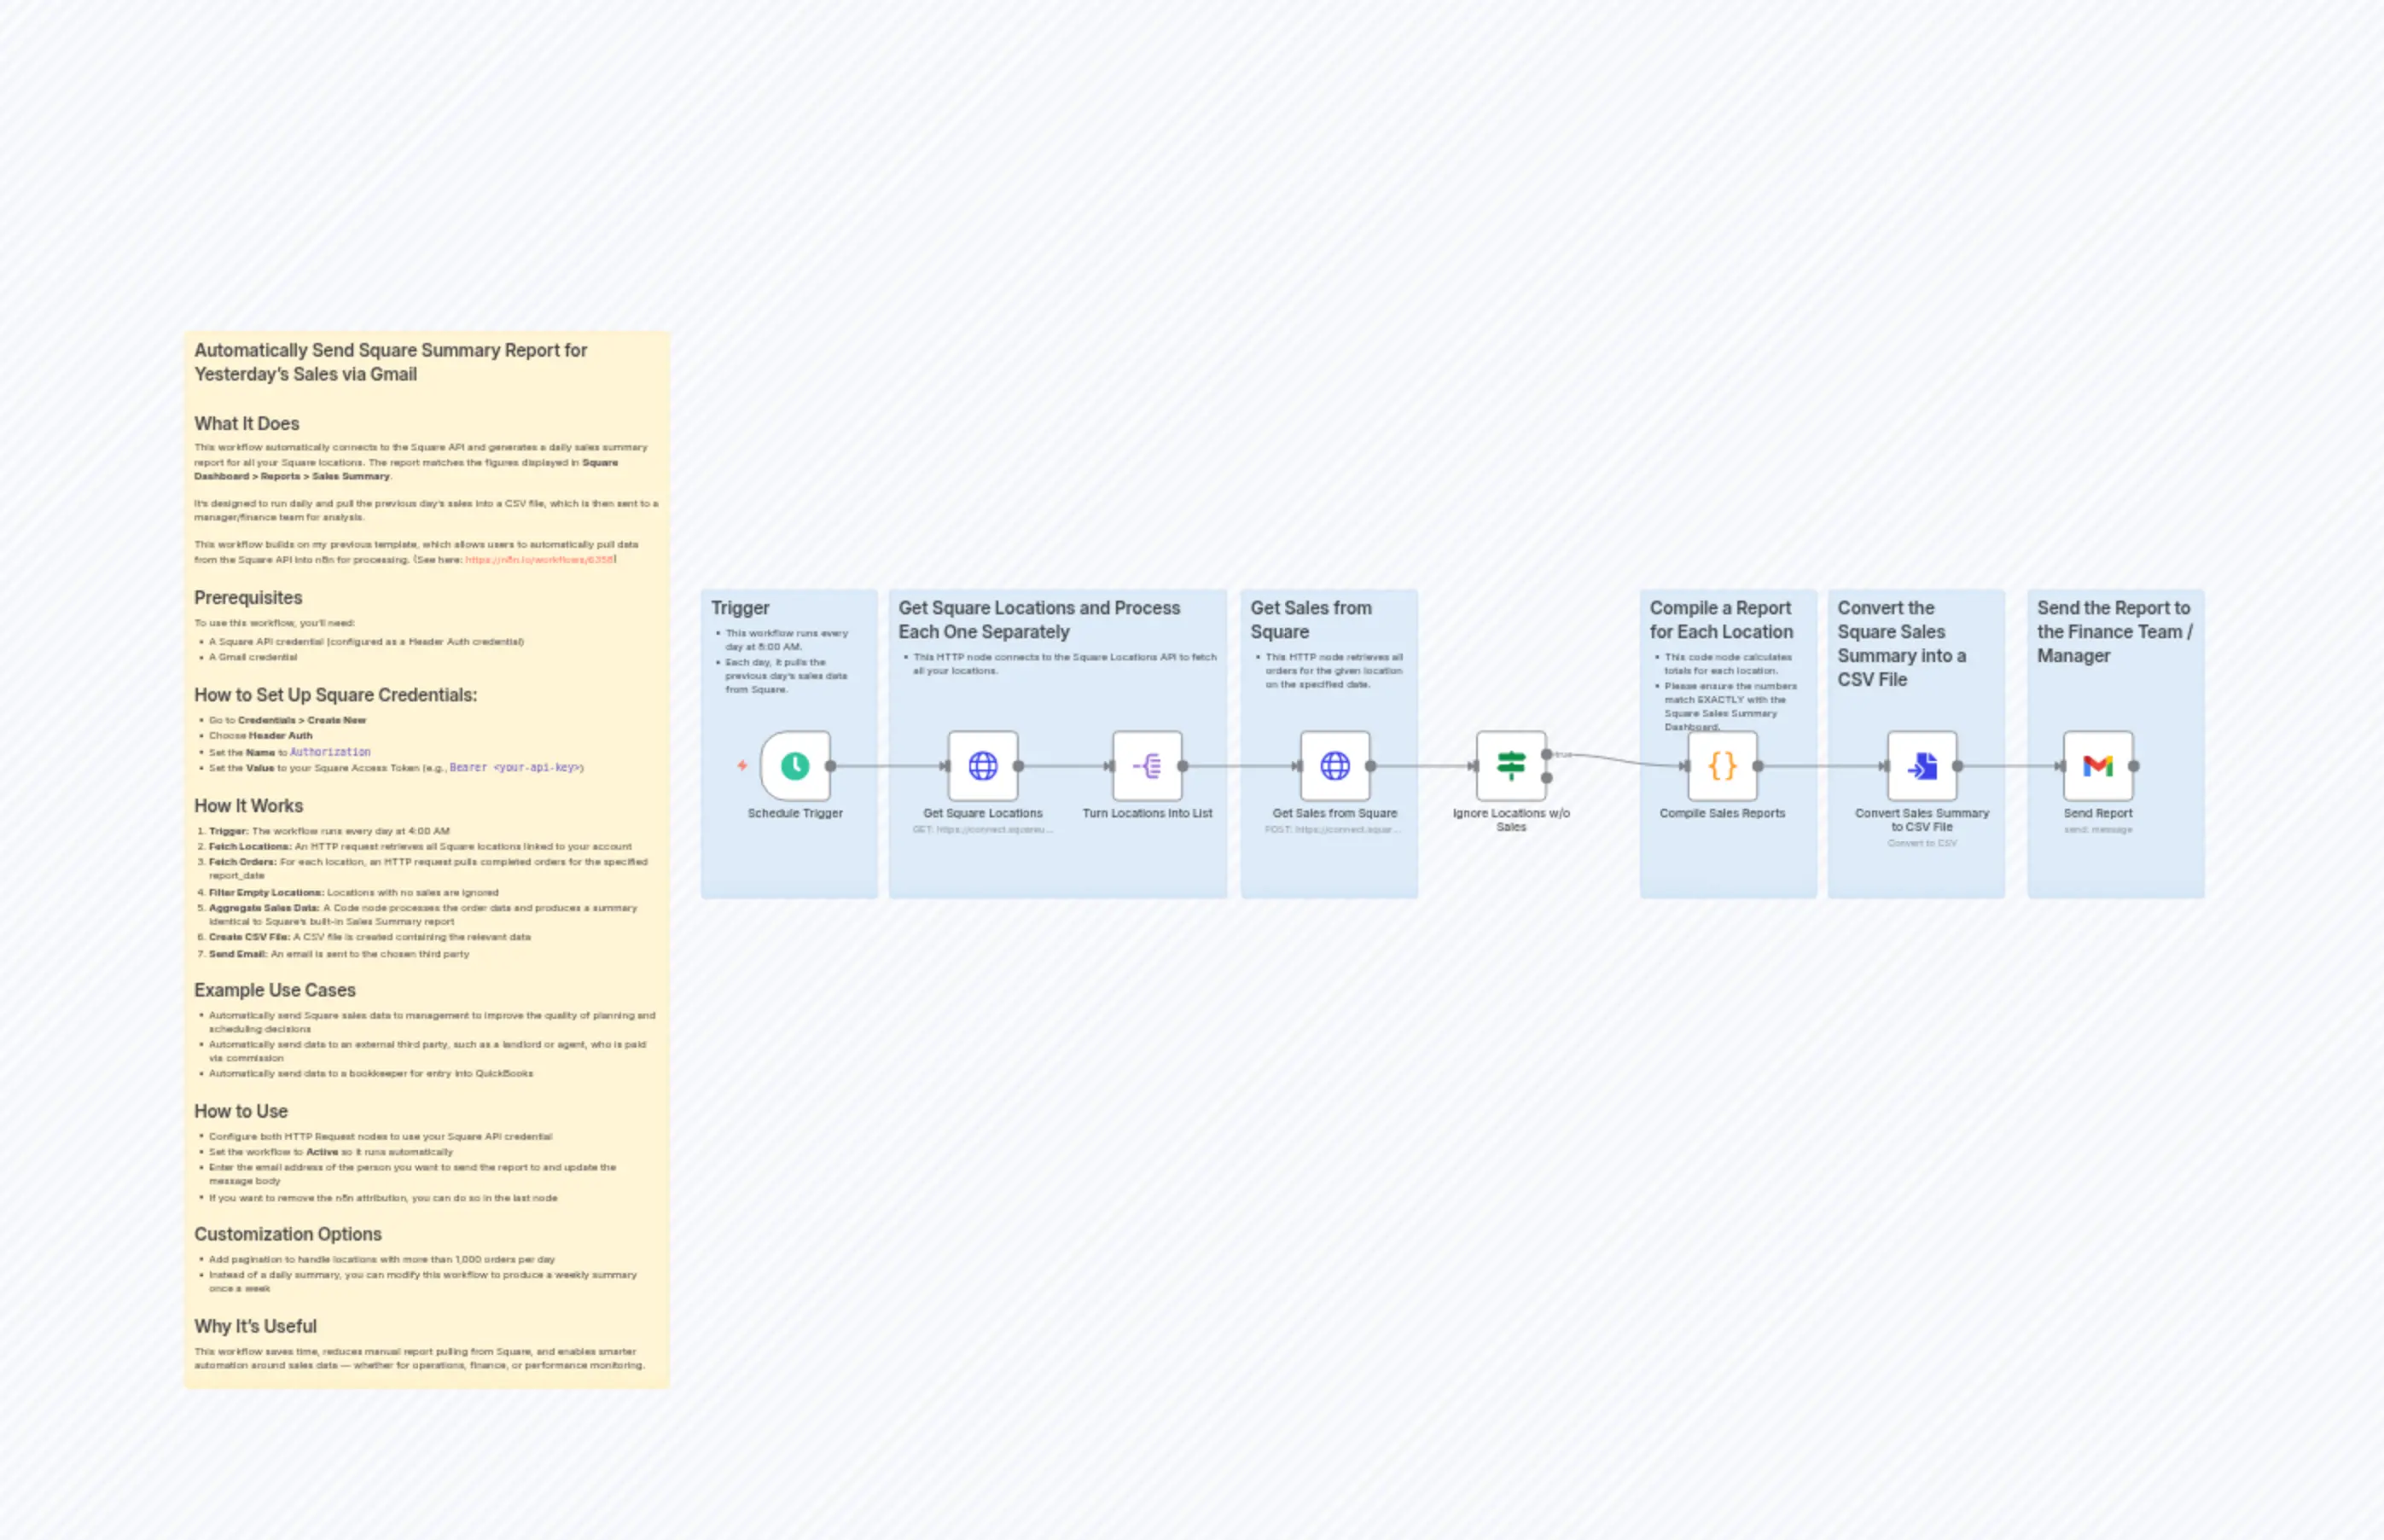Click the Send Report node label
The image size is (2384, 1540).
(x=2097, y=813)
